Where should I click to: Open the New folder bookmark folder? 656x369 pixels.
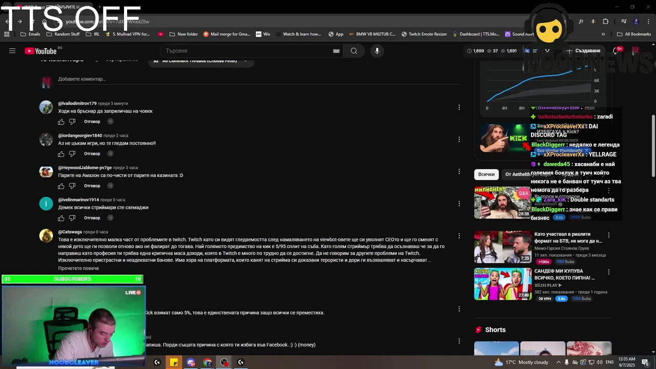183,34
